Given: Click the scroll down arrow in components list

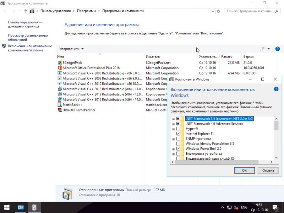Looking at the screenshot, I should click(x=276, y=157).
